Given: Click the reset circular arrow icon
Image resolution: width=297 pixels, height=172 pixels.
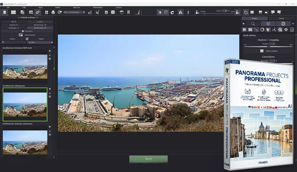Looking at the screenshot, I should (x=172, y=12).
